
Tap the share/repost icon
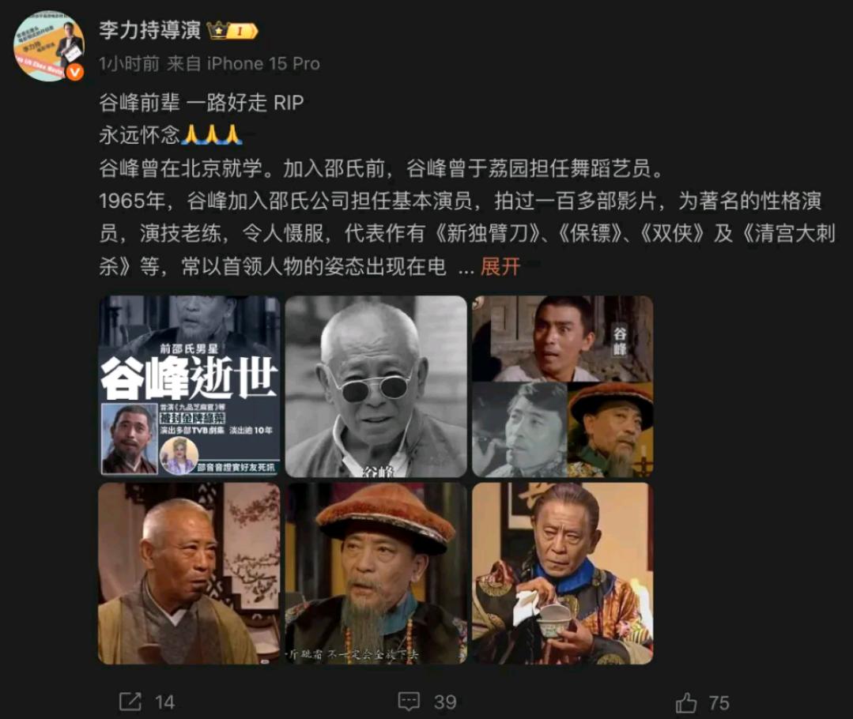(130, 702)
